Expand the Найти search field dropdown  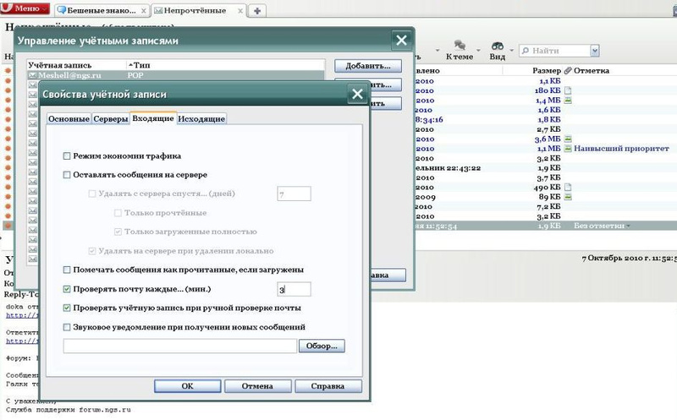(595, 51)
